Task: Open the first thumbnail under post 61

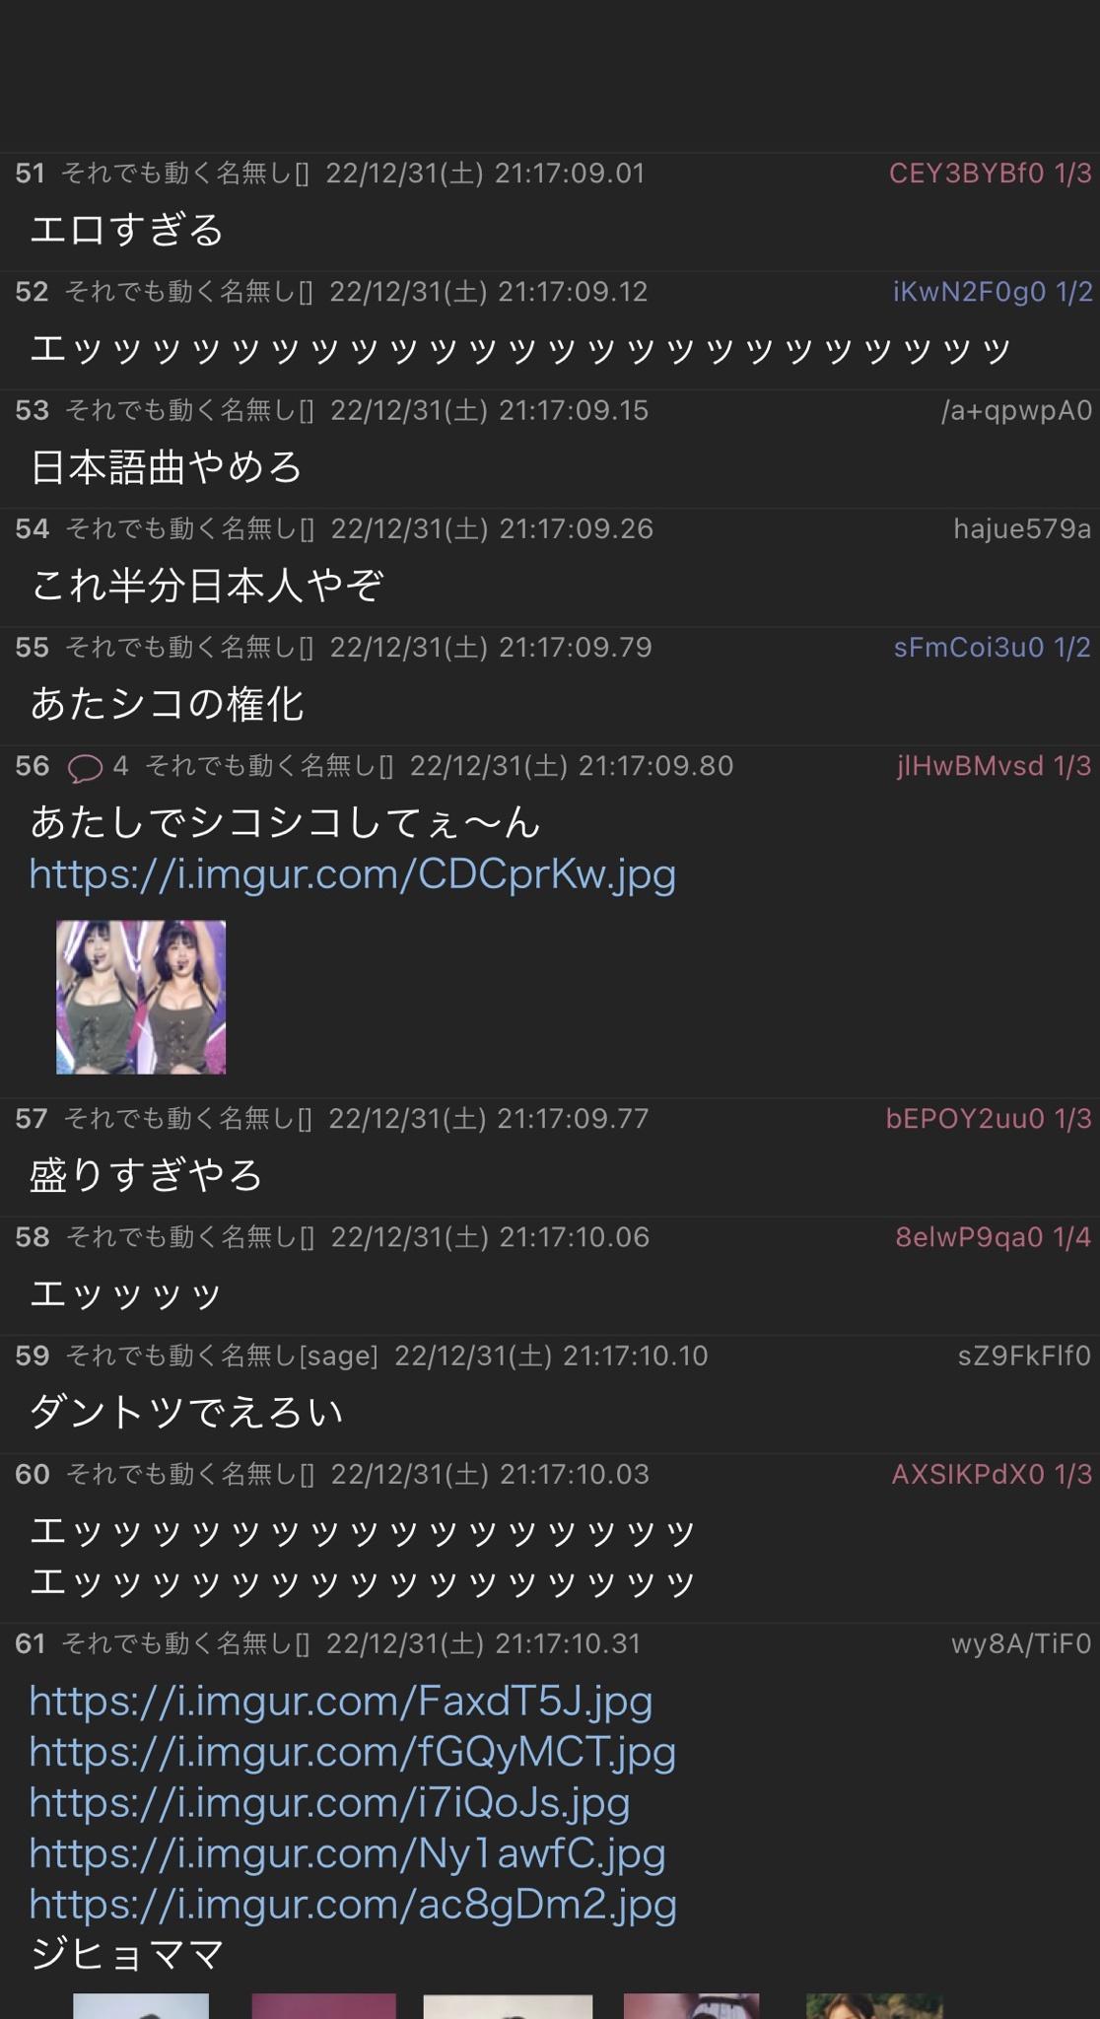Action: pos(141,2006)
